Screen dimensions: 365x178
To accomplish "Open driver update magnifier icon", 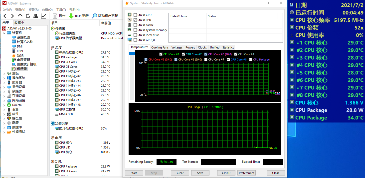I will pyautogui.click(x=94, y=16).
